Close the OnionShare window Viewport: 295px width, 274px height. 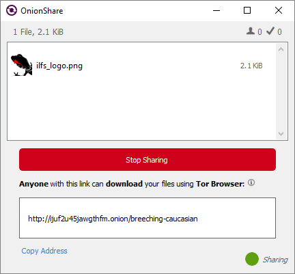pyautogui.click(x=279, y=10)
